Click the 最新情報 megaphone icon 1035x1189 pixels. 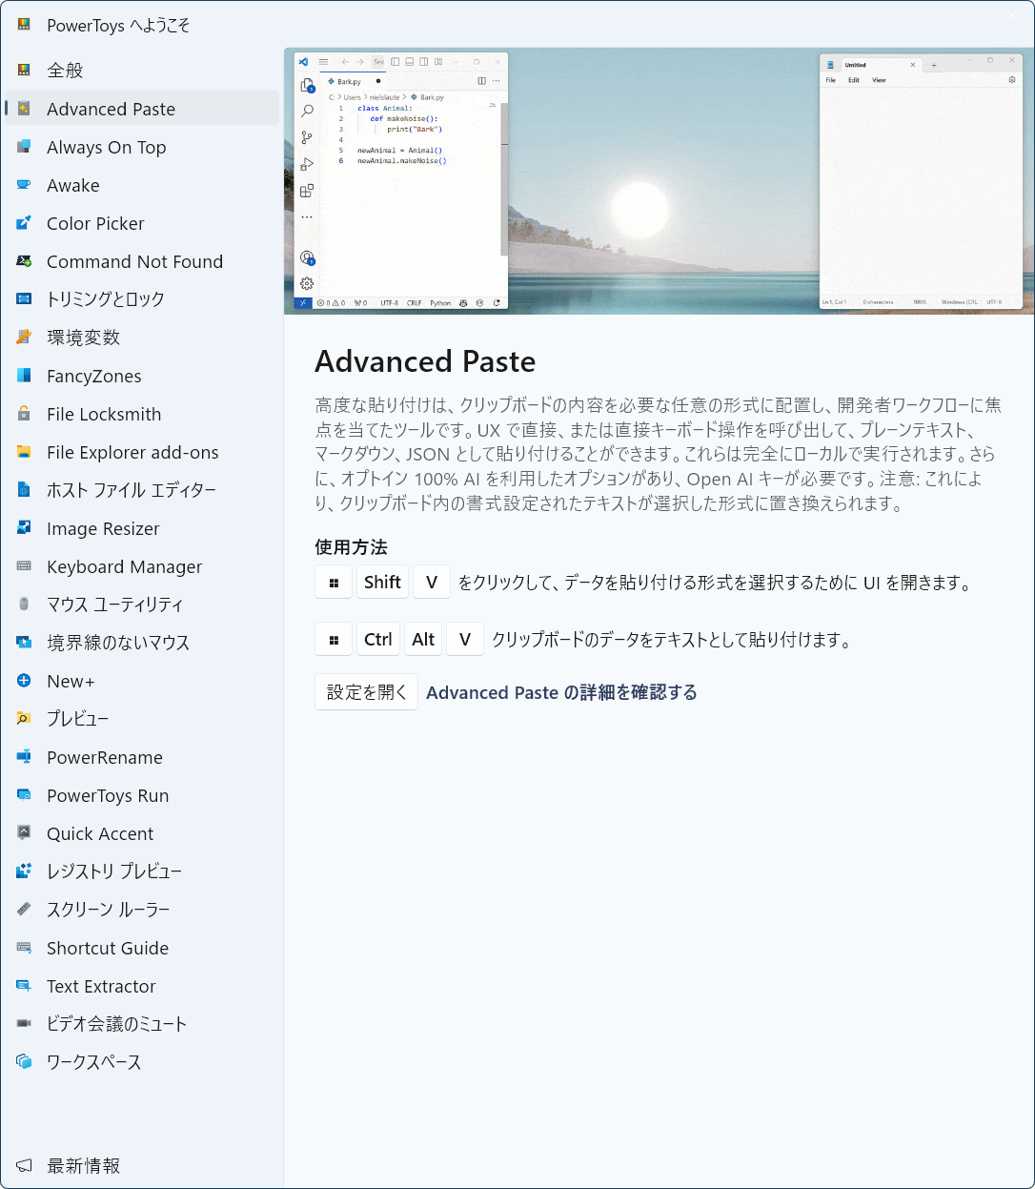click(x=24, y=1165)
